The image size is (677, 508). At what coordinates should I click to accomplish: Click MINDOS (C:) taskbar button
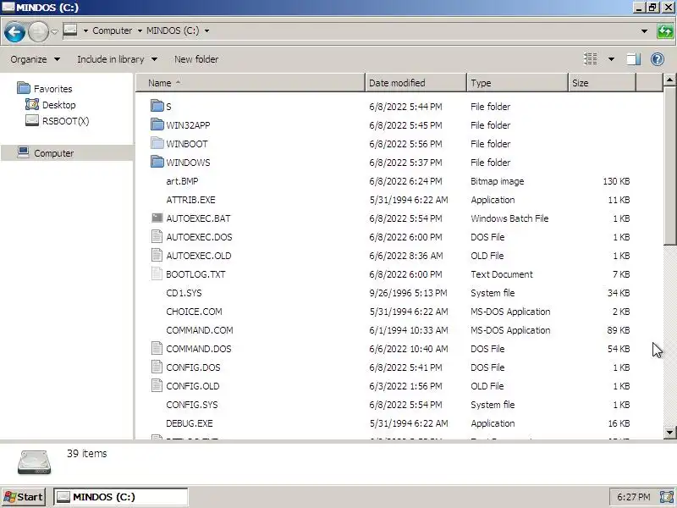point(120,497)
